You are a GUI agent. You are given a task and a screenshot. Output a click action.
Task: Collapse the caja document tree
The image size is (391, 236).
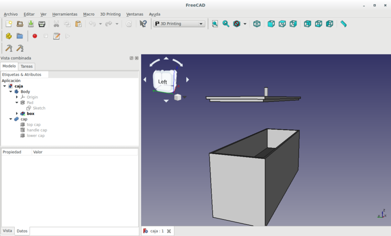(x=5, y=86)
